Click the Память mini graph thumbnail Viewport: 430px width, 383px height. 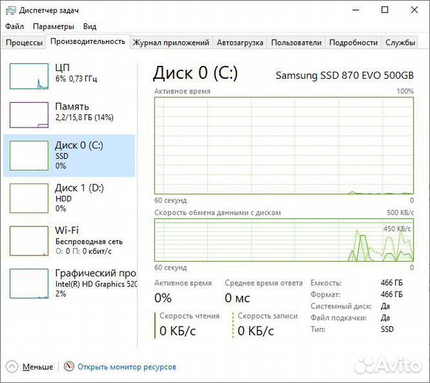click(29, 115)
